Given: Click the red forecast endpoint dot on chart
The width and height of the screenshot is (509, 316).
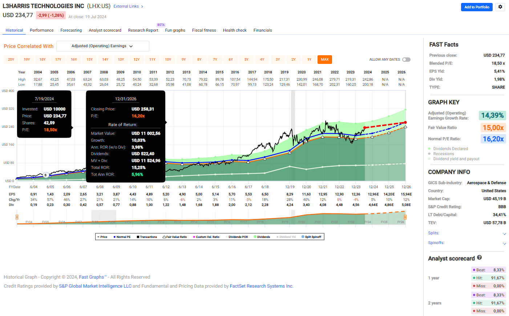Looking at the screenshot, I should coord(405,122).
